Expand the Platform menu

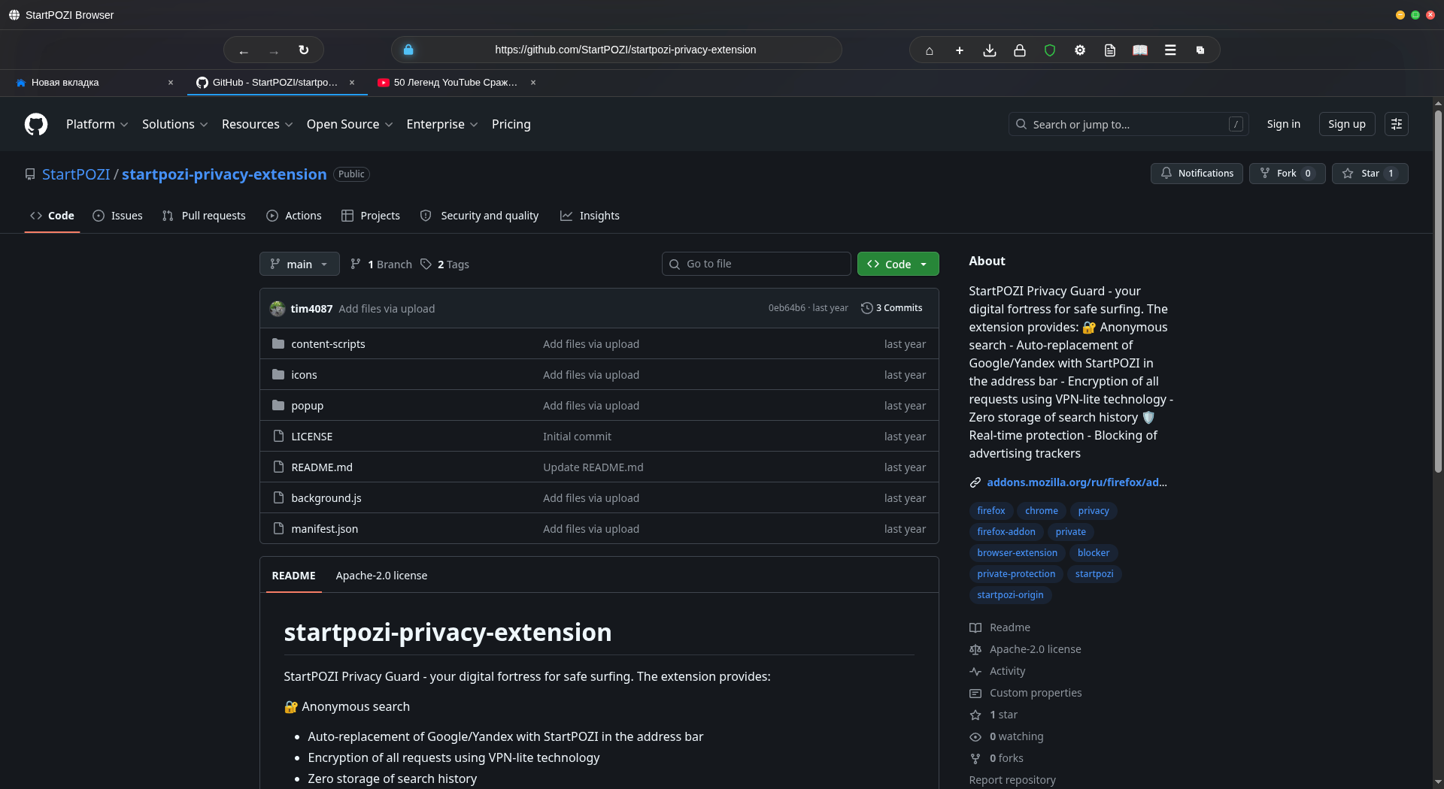97,124
